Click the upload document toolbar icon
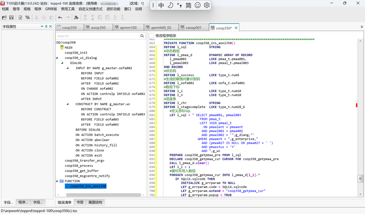Image resolution: width=365 pixels, height=214 pixels. coord(21,18)
